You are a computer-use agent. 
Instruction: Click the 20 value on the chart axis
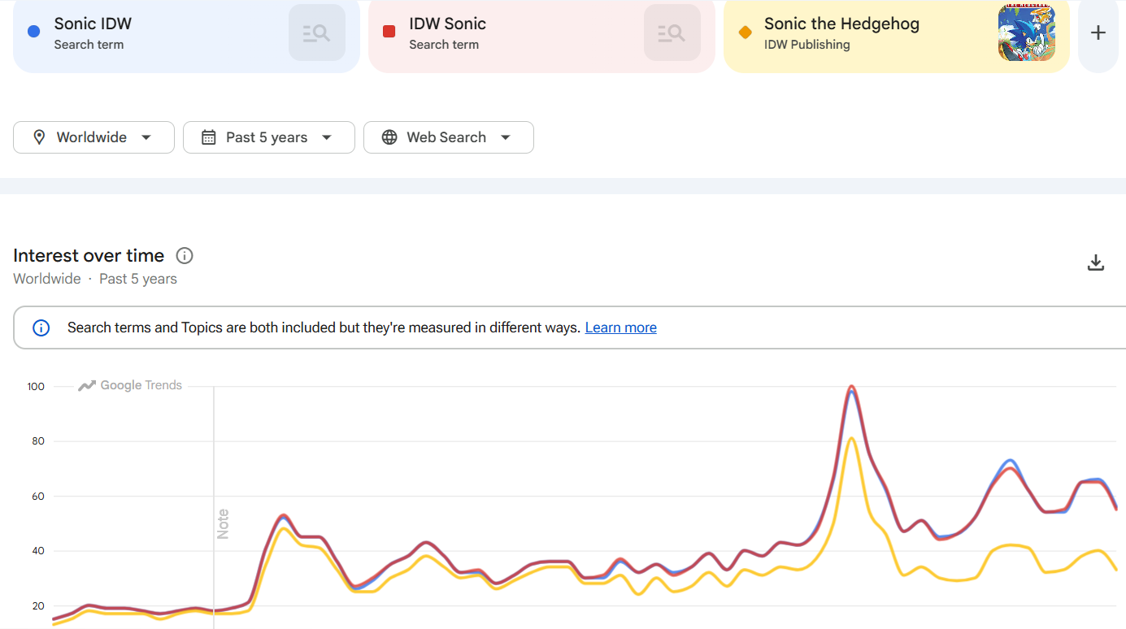pos(38,606)
